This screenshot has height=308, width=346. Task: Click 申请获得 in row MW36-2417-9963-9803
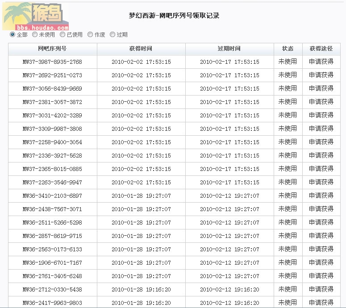pos(321,303)
